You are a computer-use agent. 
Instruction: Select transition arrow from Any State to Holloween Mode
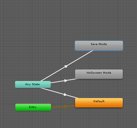tap(65, 81)
